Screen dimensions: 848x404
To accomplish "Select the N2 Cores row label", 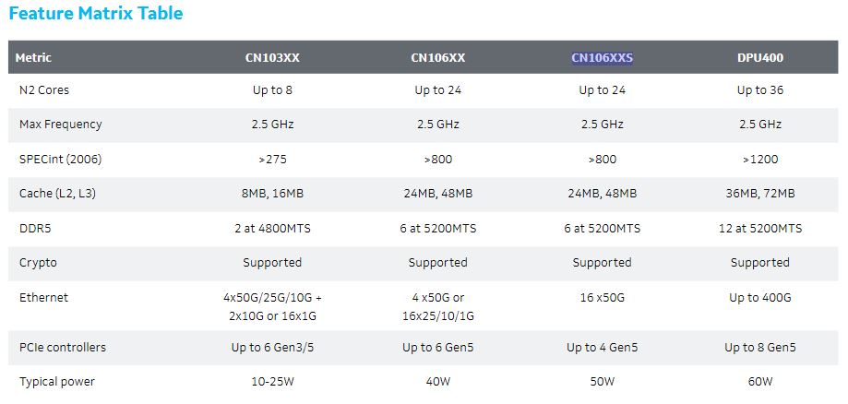I will tap(43, 90).
